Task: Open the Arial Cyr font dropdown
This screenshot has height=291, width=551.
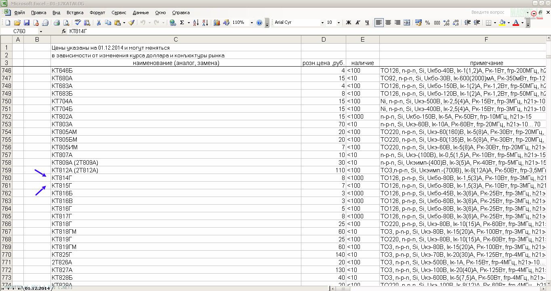Action: 322,23
